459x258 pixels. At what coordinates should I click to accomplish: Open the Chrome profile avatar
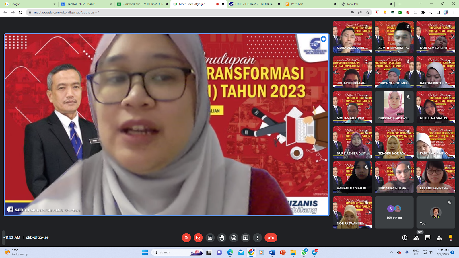click(x=446, y=12)
